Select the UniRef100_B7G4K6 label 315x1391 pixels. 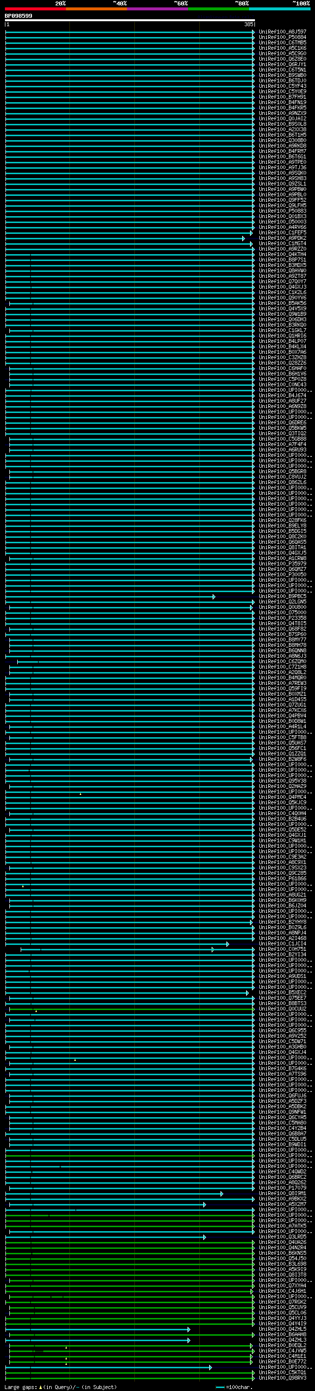click(283, 1069)
